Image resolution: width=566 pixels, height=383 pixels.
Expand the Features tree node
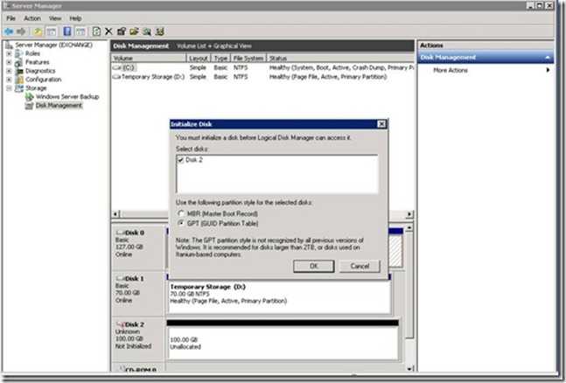click(10, 62)
